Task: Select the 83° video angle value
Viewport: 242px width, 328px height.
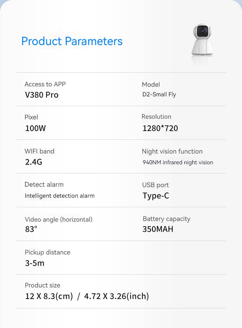Action: (x=31, y=229)
